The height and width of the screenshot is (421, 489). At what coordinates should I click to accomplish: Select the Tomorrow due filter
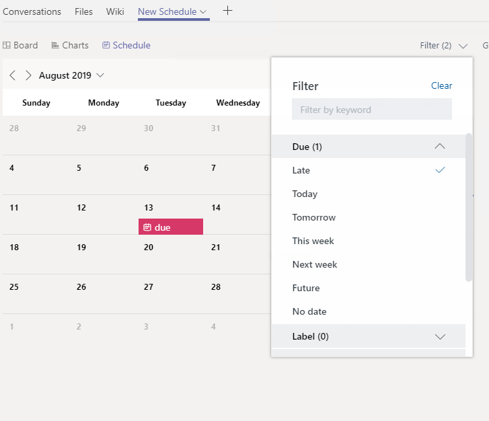pos(369,217)
